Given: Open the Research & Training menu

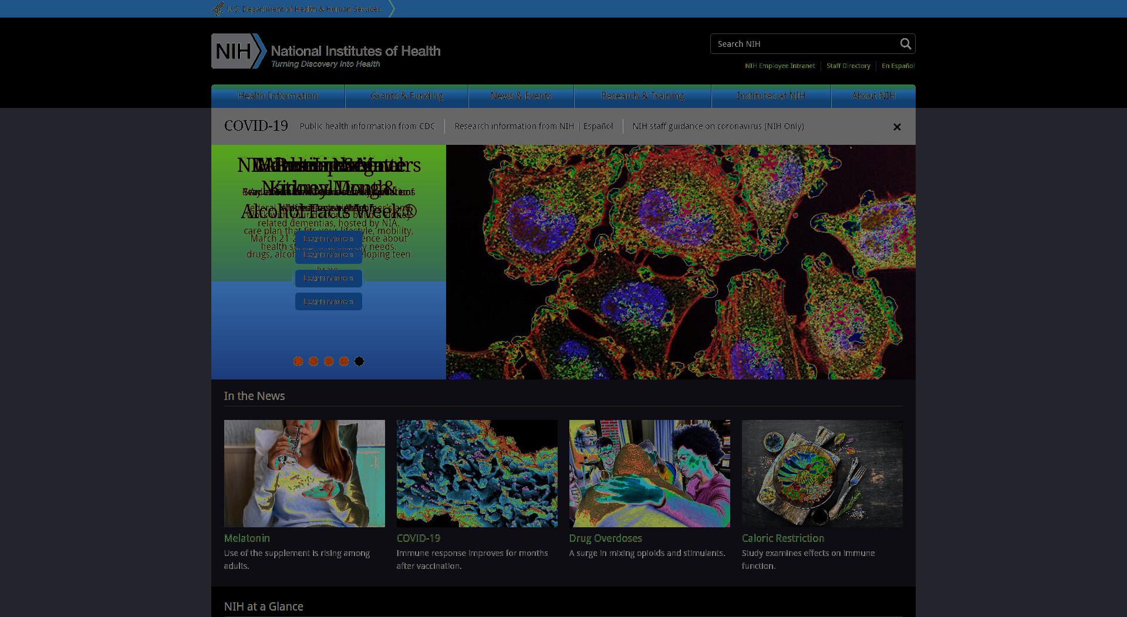Looking at the screenshot, I should coord(643,96).
